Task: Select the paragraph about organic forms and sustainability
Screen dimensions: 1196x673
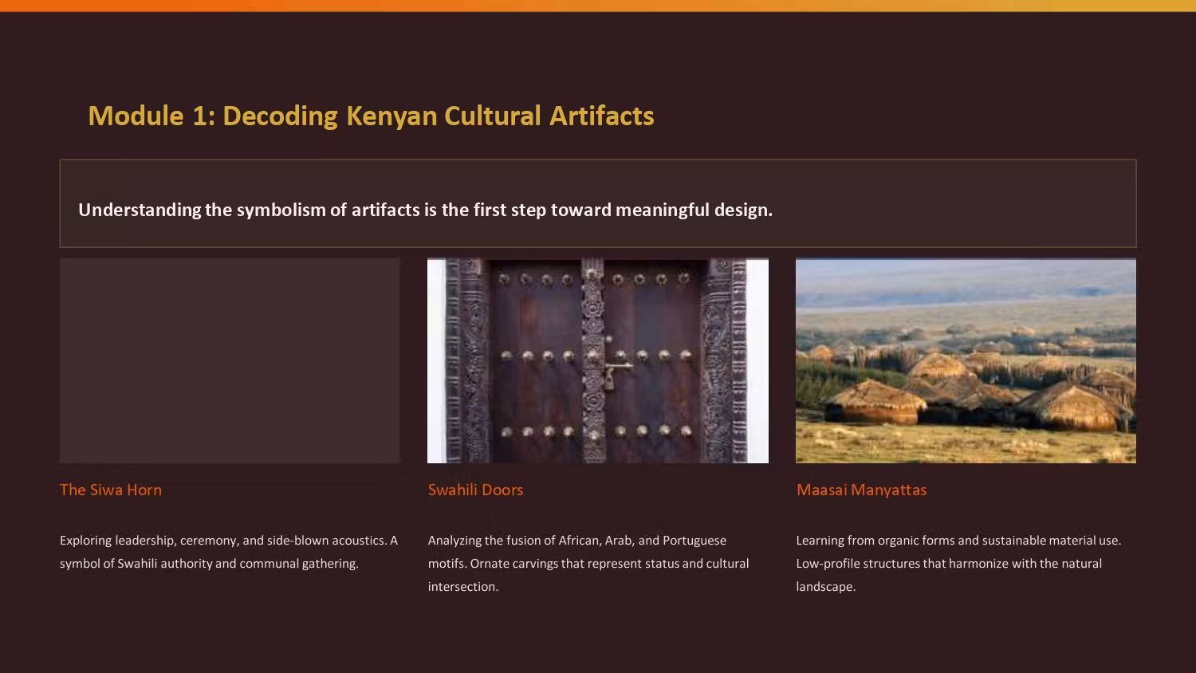Action: pyautogui.click(x=958, y=563)
